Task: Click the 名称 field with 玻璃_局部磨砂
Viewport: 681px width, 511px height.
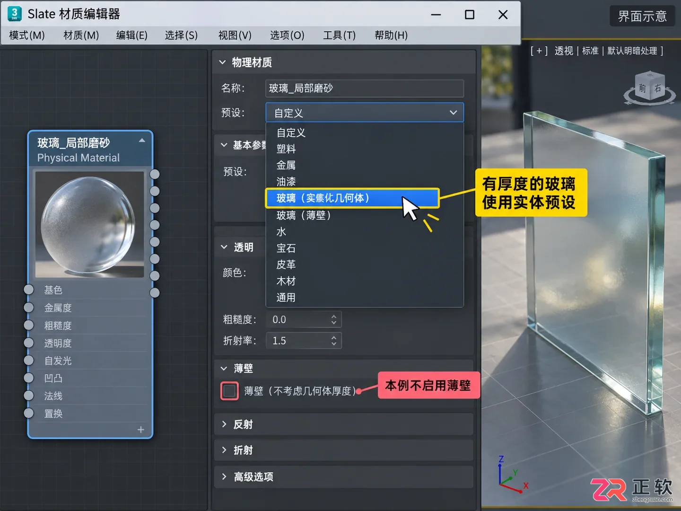Action: pos(365,88)
